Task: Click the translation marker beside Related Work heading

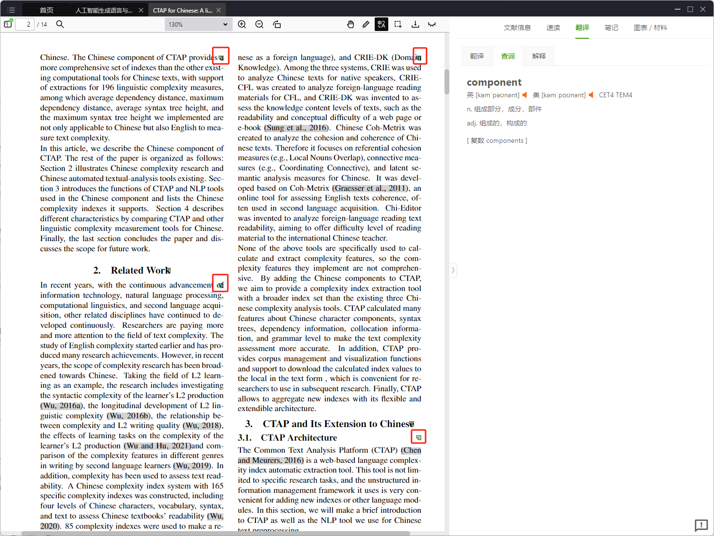Action: click(x=169, y=270)
